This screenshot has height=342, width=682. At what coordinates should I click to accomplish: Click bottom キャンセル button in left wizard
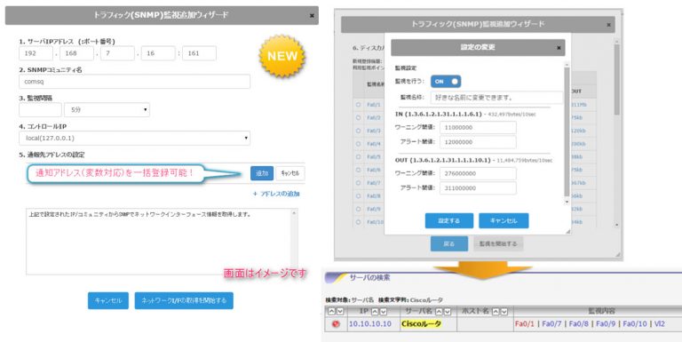(108, 300)
